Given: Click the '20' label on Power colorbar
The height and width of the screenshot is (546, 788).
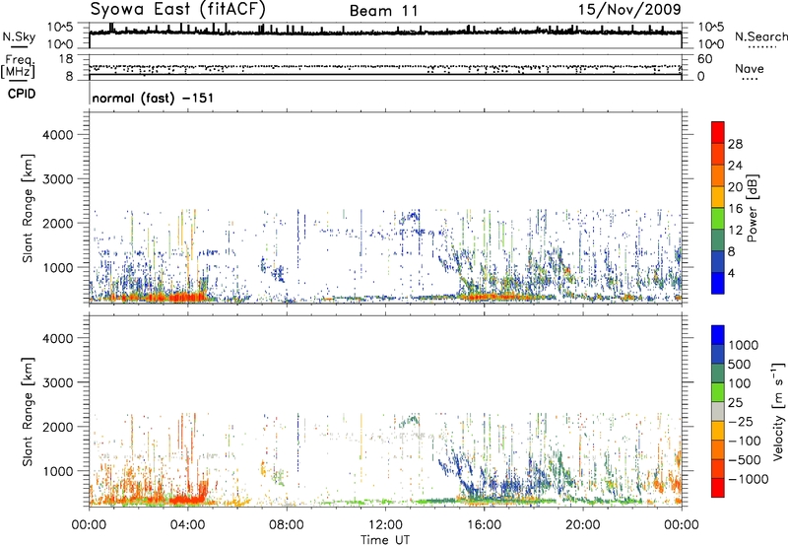Looking at the screenshot, I should tap(735, 187).
